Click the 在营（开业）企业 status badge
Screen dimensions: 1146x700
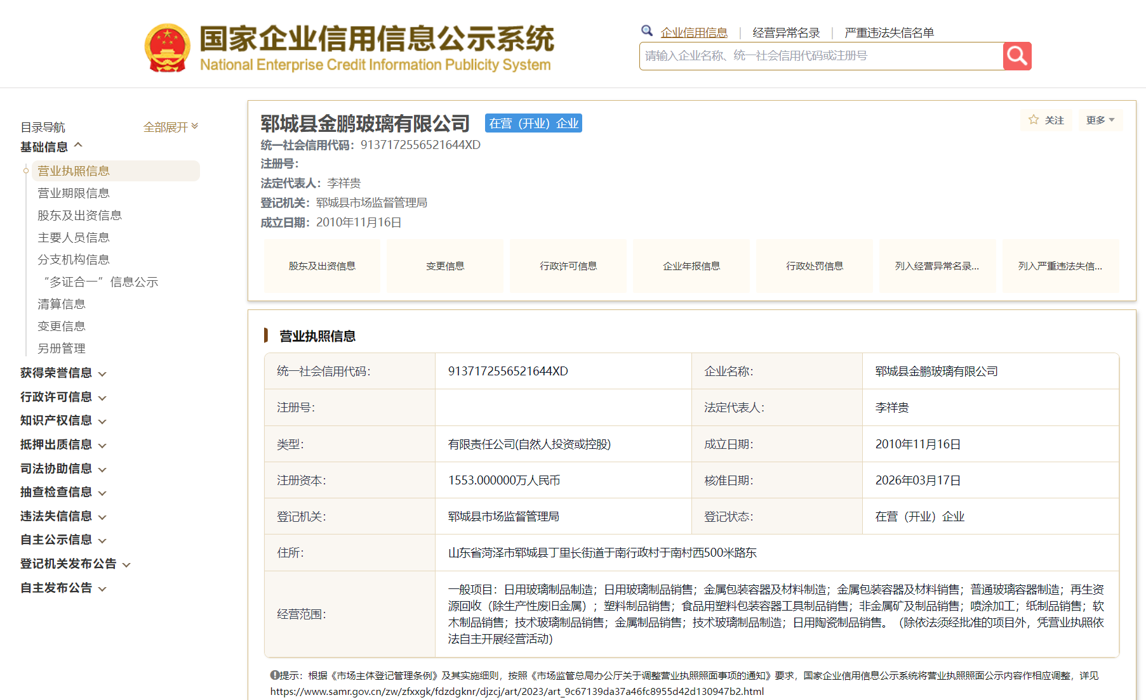click(533, 123)
